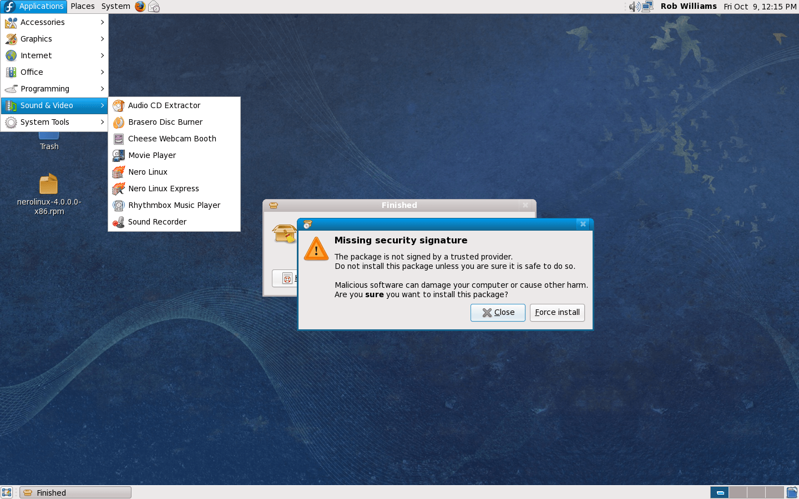Viewport: 799px width, 499px height.
Task: Click the Trash desktop label
Action: coord(49,147)
